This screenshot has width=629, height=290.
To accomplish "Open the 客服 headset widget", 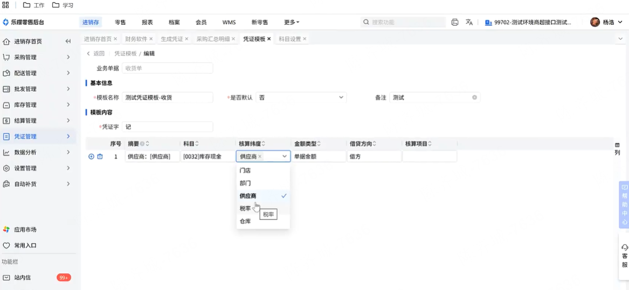I will pyautogui.click(x=624, y=256).
